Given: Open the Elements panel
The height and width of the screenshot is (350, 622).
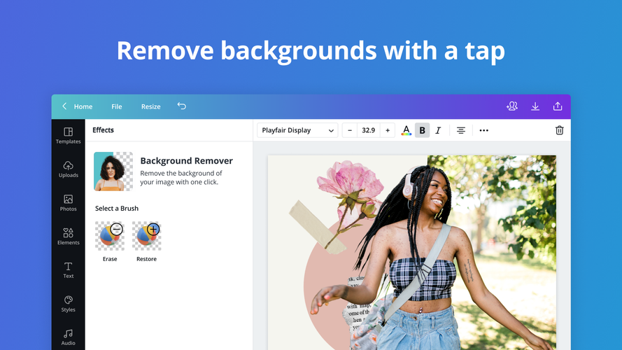Looking at the screenshot, I should coord(69,236).
